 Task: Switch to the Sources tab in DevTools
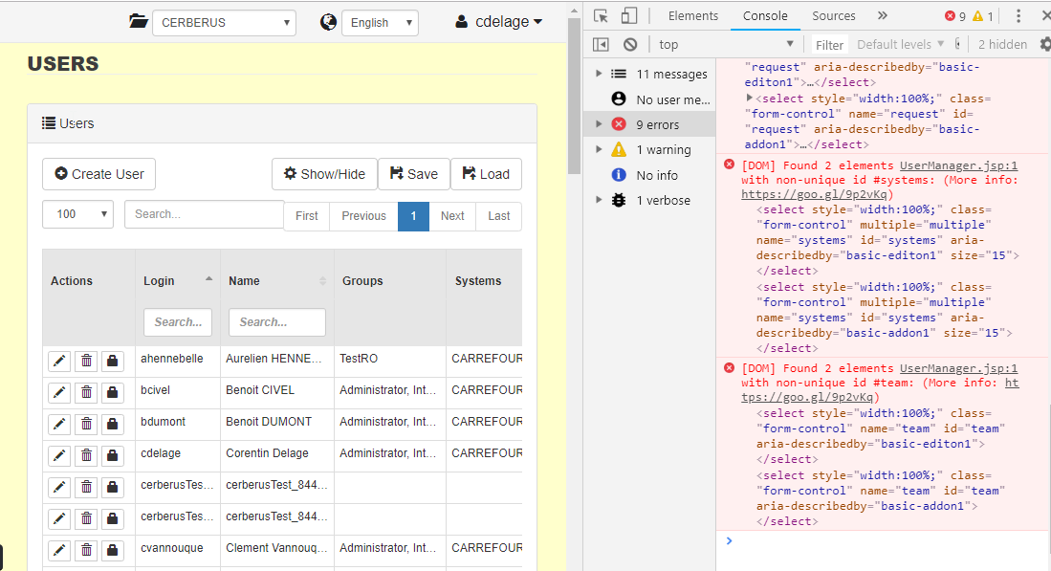[x=832, y=15]
